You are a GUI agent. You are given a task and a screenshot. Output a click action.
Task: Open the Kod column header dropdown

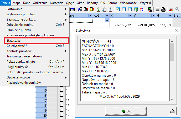(107, 16)
